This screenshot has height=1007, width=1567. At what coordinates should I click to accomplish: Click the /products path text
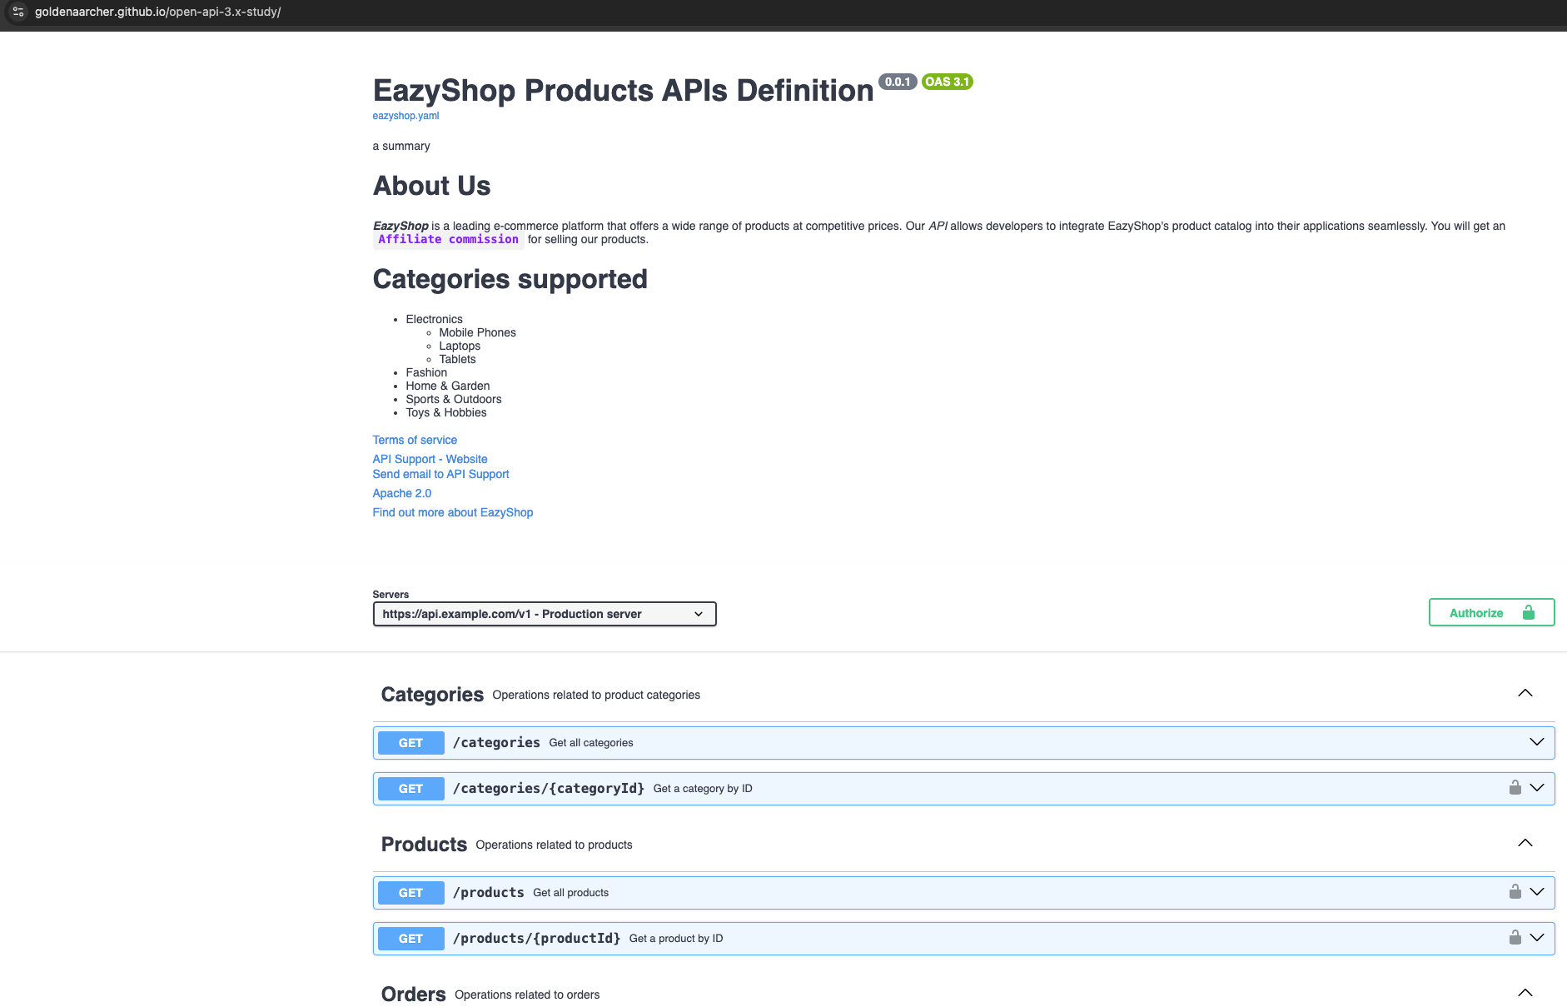pos(489,892)
